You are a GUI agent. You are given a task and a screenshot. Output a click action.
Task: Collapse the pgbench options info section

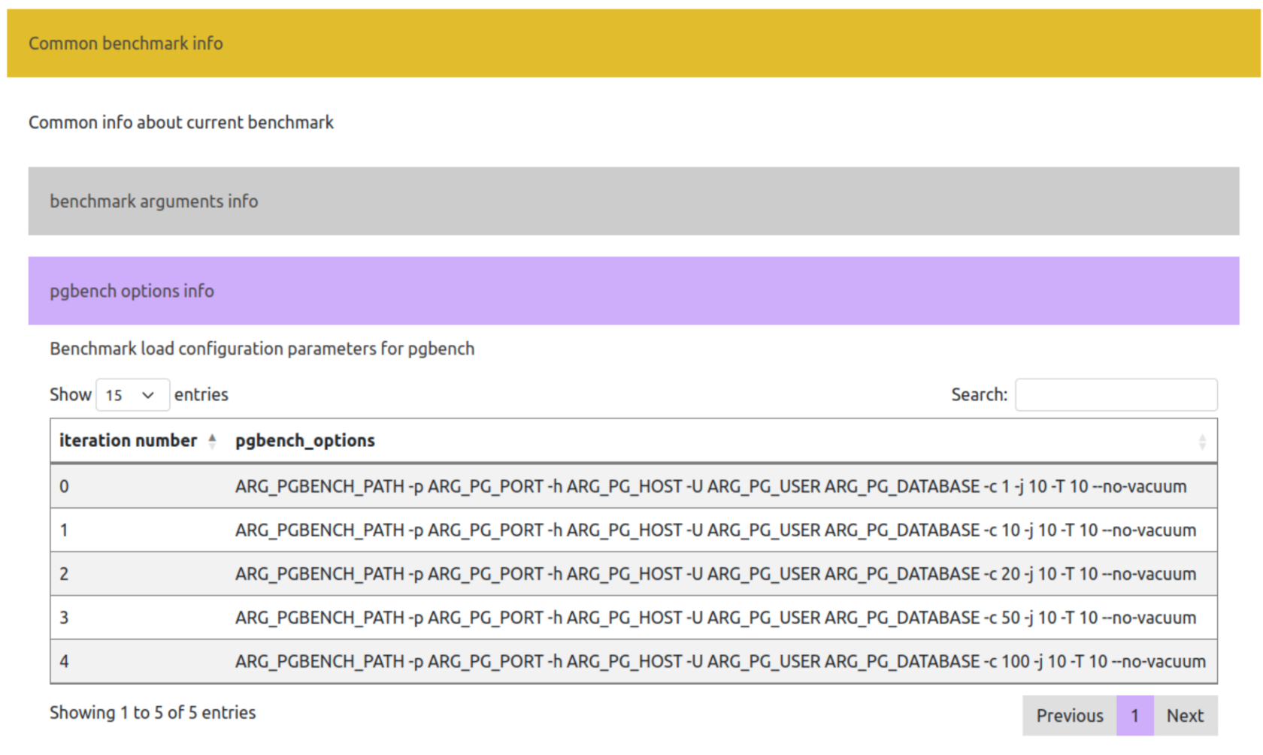click(132, 291)
